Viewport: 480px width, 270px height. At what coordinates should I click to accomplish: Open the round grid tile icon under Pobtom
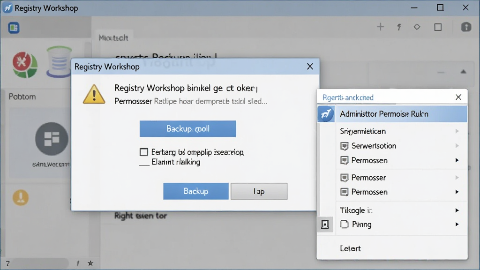tap(52, 139)
